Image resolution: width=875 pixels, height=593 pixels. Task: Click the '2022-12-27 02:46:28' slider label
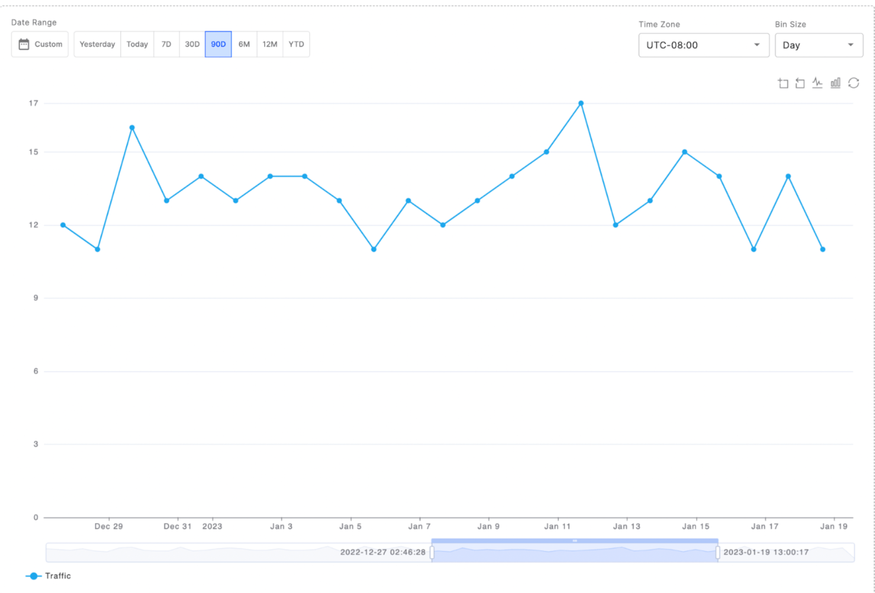click(383, 552)
